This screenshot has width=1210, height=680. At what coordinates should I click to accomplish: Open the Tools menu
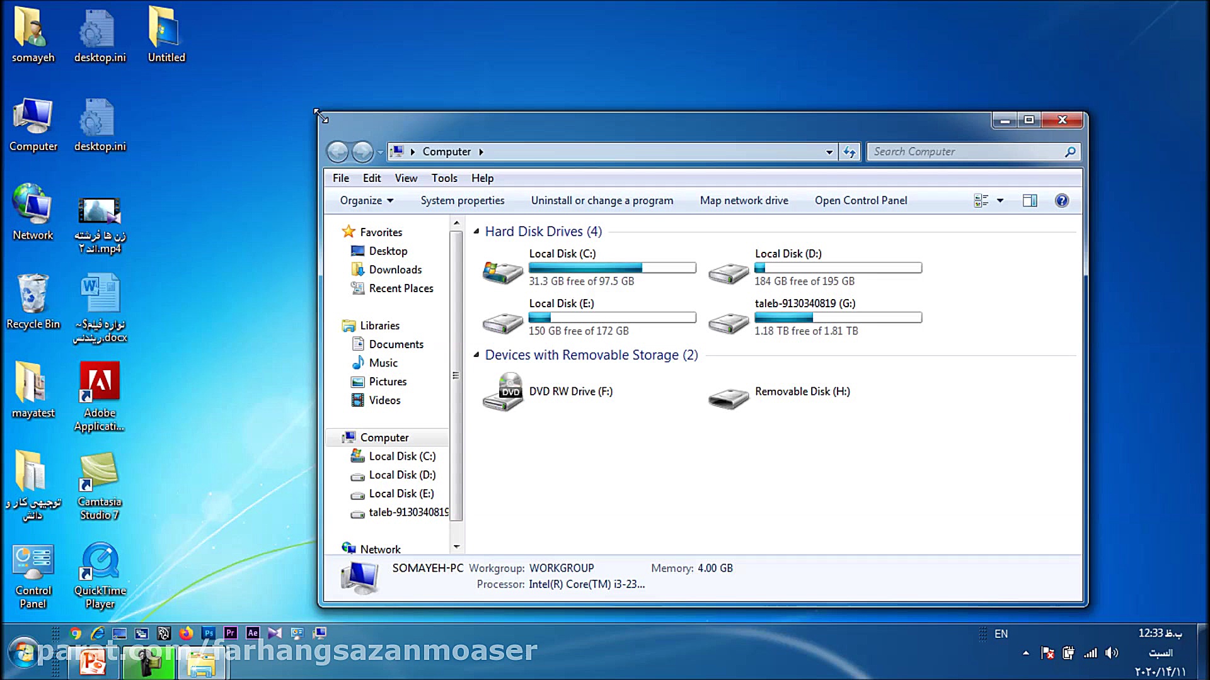[x=444, y=178]
